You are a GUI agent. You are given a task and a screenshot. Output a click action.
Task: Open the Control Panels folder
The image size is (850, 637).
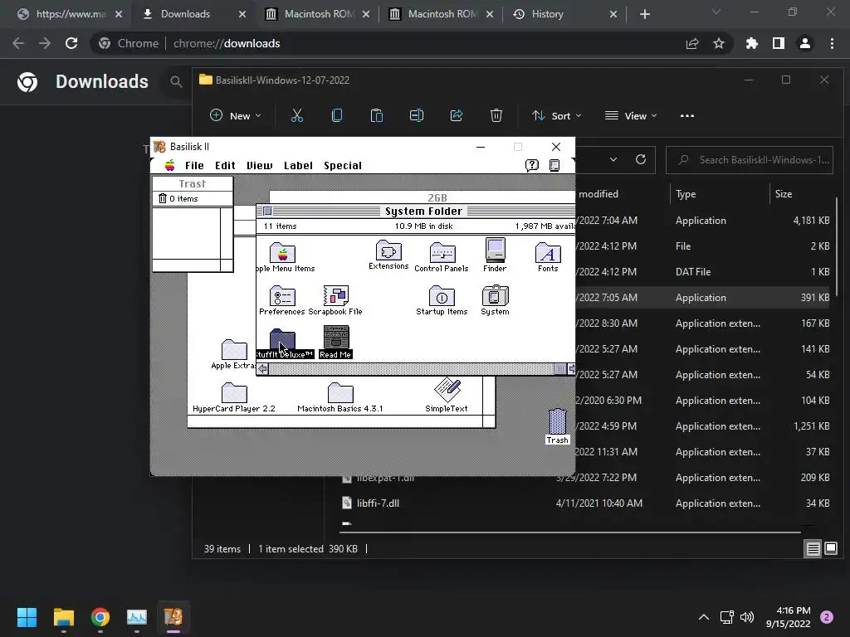point(442,253)
